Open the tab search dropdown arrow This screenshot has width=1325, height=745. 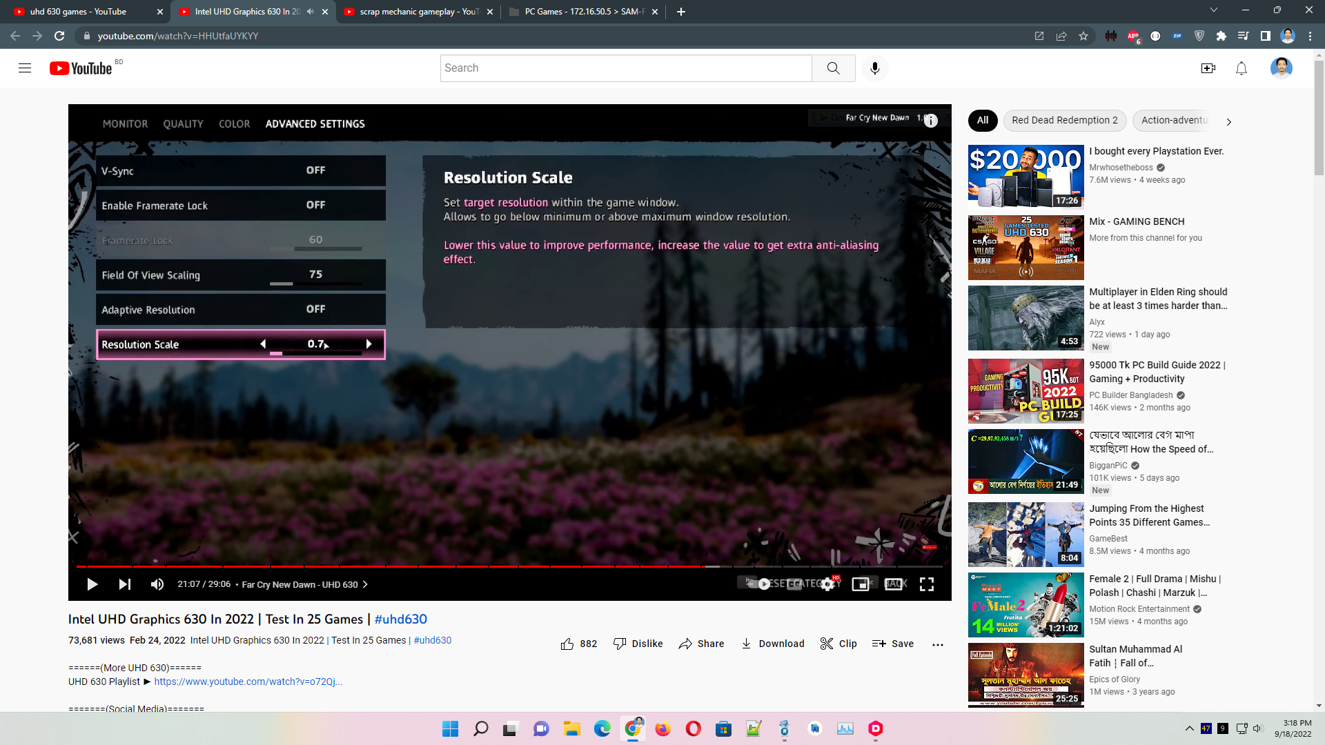1214,10
